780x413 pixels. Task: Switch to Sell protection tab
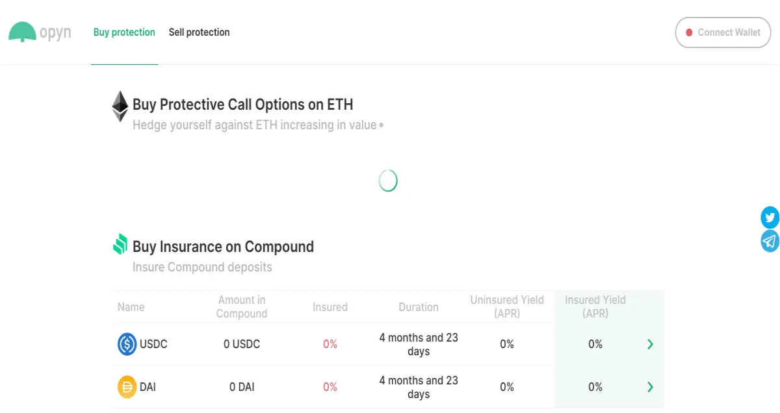199,32
